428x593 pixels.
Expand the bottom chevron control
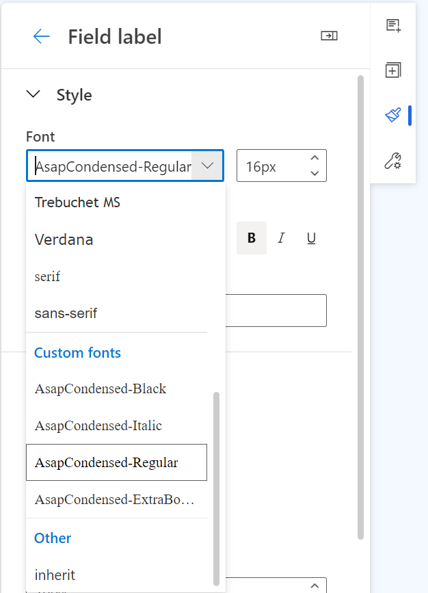click(x=314, y=585)
